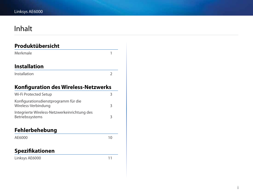Click page number 10 in Fehlerbehebung section
Screen dimensions: 253x196
(x=110, y=138)
